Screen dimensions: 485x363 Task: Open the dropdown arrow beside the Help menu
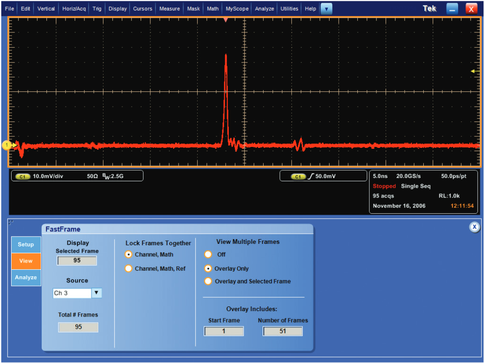click(326, 8)
